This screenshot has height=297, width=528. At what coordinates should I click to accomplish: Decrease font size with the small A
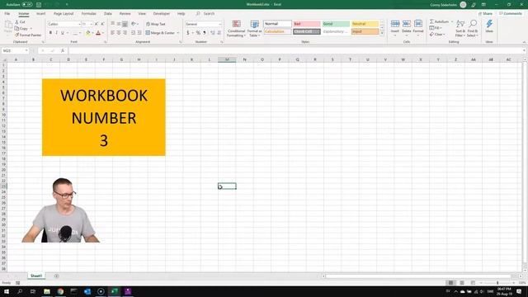[x=102, y=24]
